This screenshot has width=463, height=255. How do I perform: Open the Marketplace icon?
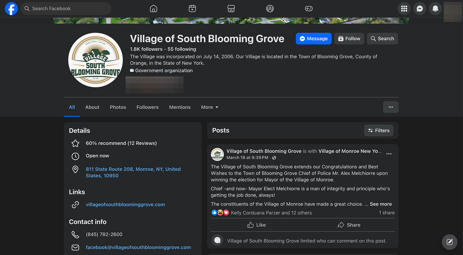[x=231, y=9]
